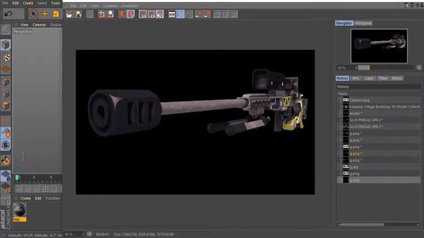Screen dimensions: 424x238
Task: Select the Edges mode cube icon
Action: [5, 93]
